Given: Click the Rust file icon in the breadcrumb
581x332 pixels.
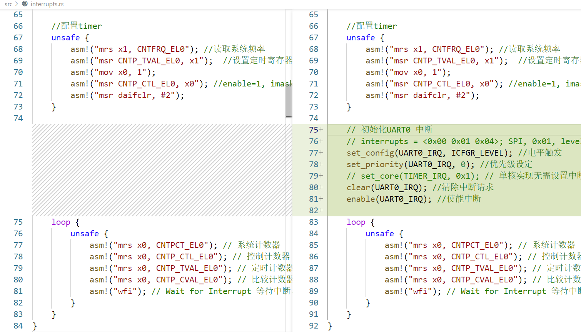Looking at the screenshot, I should click(25, 4).
